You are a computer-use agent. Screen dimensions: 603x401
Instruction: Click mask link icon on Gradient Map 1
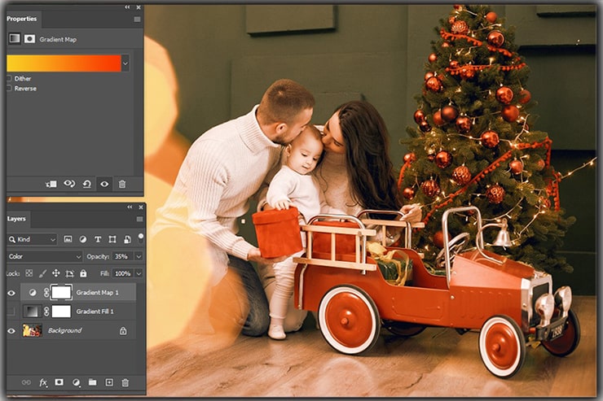(46, 293)
